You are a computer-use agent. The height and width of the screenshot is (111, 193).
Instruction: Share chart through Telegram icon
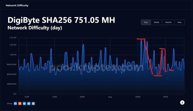pyautogui.click(x=24, y=103)
